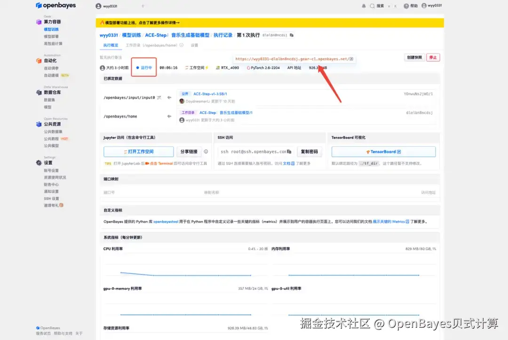
Task: Click 帮助与支持 in the footer
Action: (x=63, y=333)
